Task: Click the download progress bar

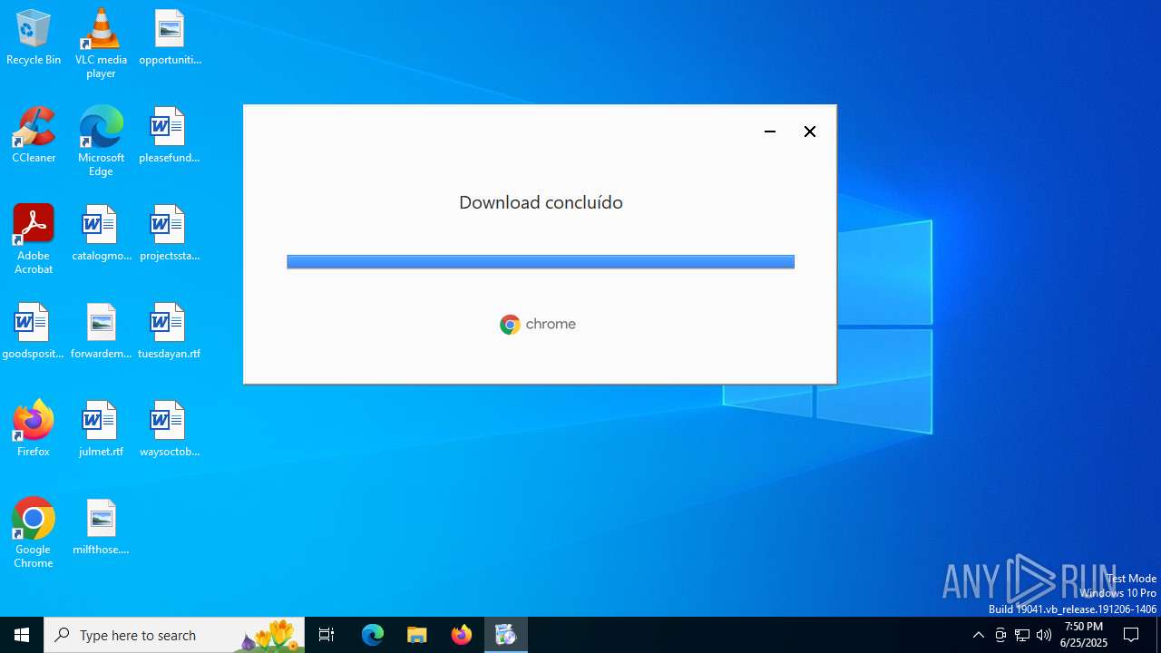Action: (541, 261)
